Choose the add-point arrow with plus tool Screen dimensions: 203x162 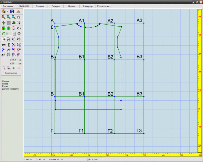(x=8, y=39)
